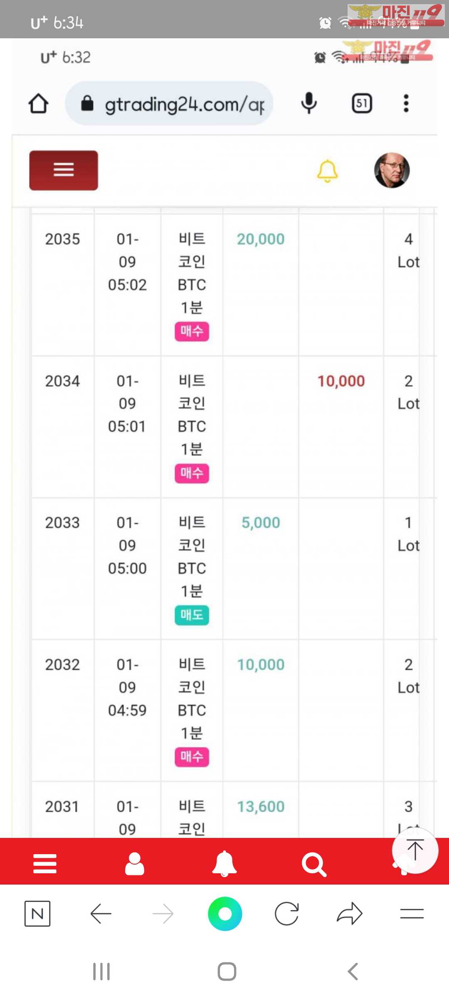Tap the white bell icon in red bar
The width and height of the screenshot is (449, 999).
(x=224, y=863)
